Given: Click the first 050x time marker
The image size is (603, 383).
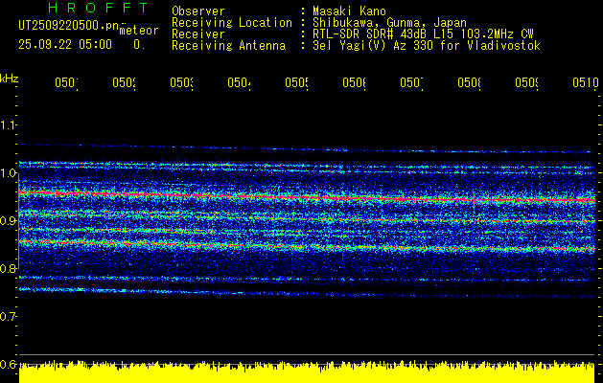Looking at the screenshot, I should pos(66,82).
